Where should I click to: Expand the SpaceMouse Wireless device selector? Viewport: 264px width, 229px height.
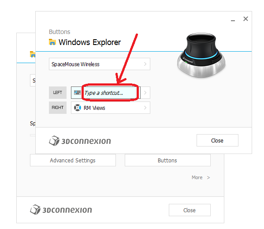[100, 64]
